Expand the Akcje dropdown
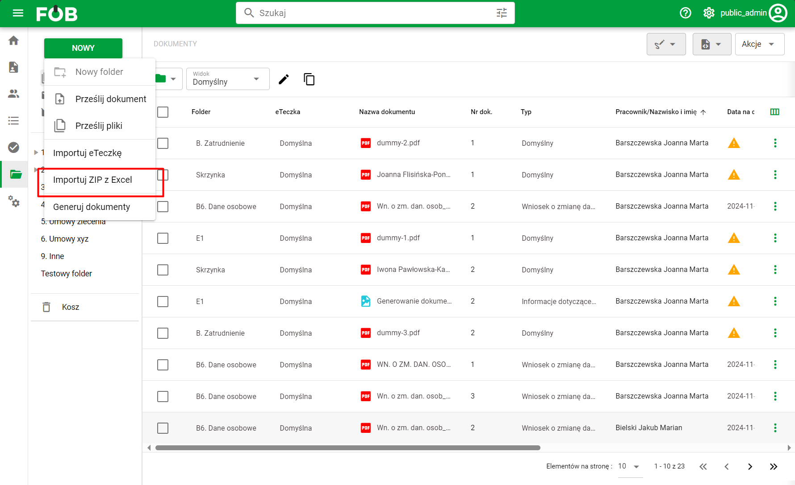 click(x=759, y=44)
